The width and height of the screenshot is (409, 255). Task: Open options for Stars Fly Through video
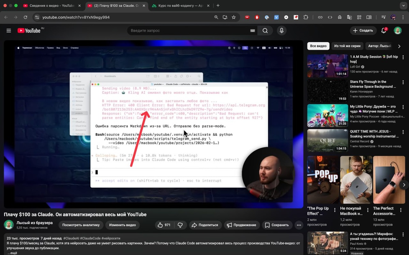pyautogui.click(x=403, y=82)
